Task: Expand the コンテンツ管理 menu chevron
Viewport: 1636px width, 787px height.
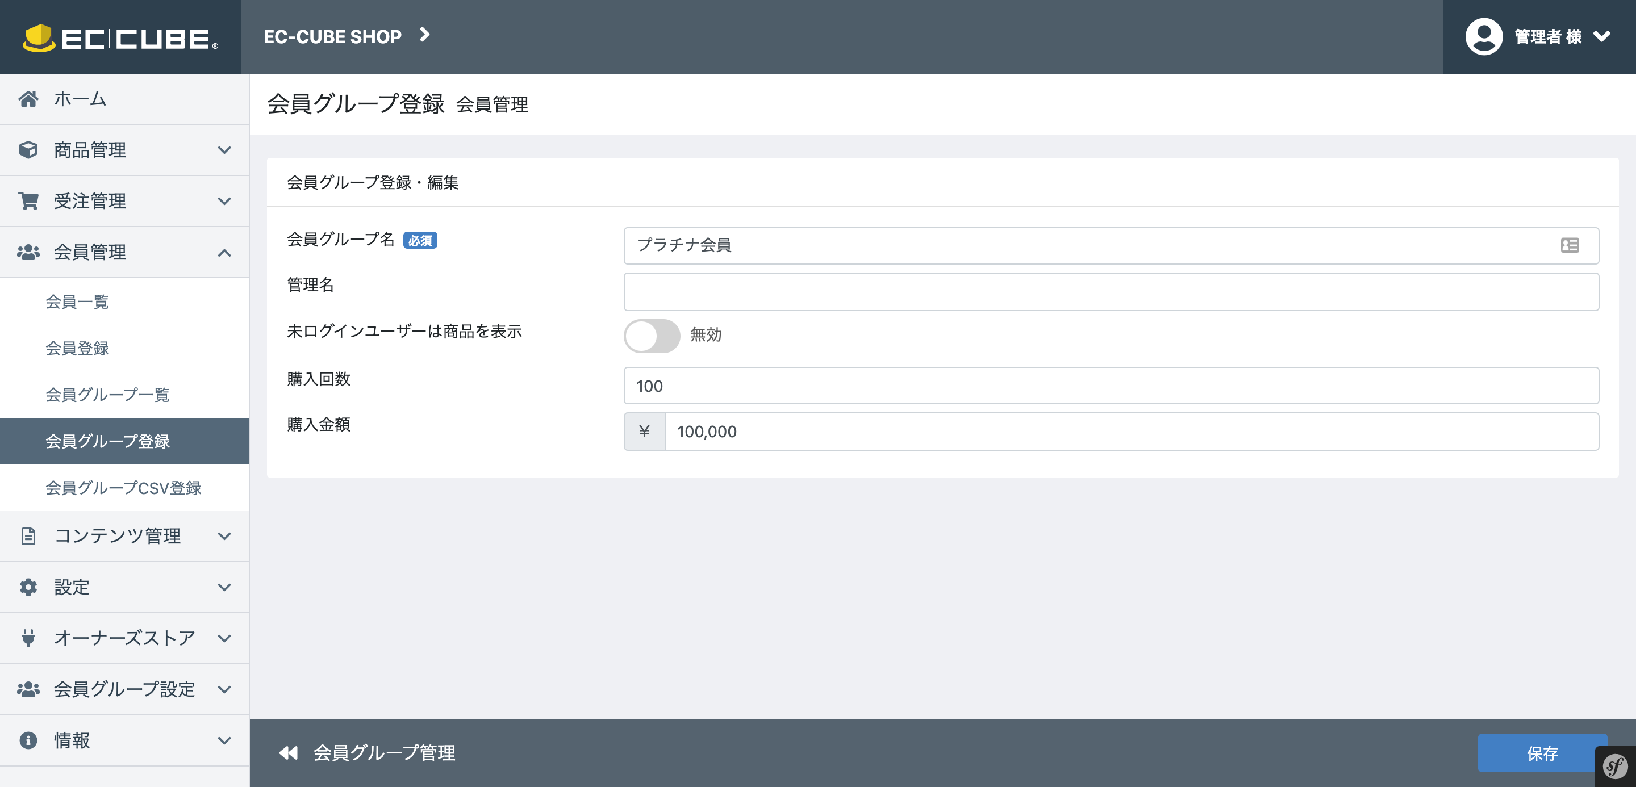Action: tap(224, 536)
